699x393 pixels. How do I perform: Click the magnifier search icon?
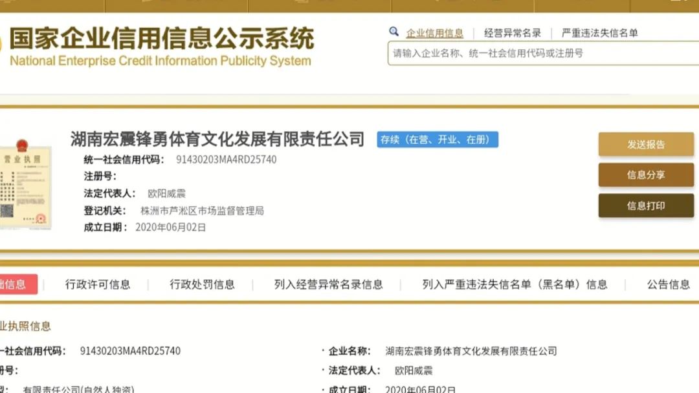point(394,32)
